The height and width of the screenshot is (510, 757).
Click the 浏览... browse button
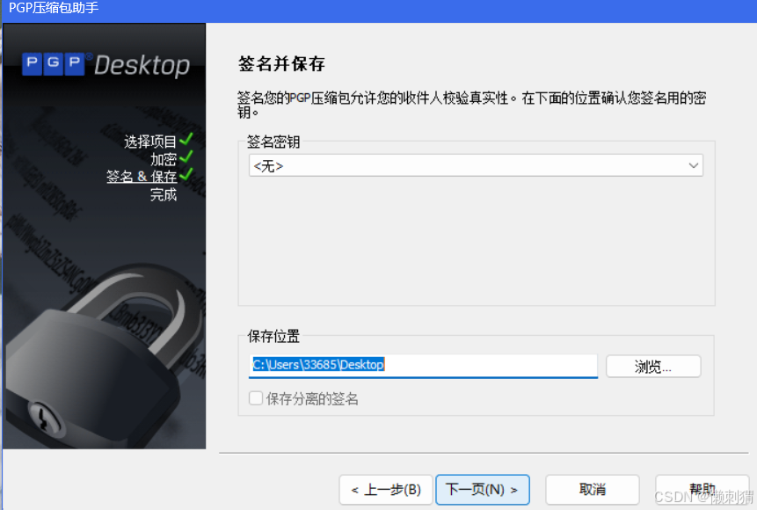(x=653, y=367)
